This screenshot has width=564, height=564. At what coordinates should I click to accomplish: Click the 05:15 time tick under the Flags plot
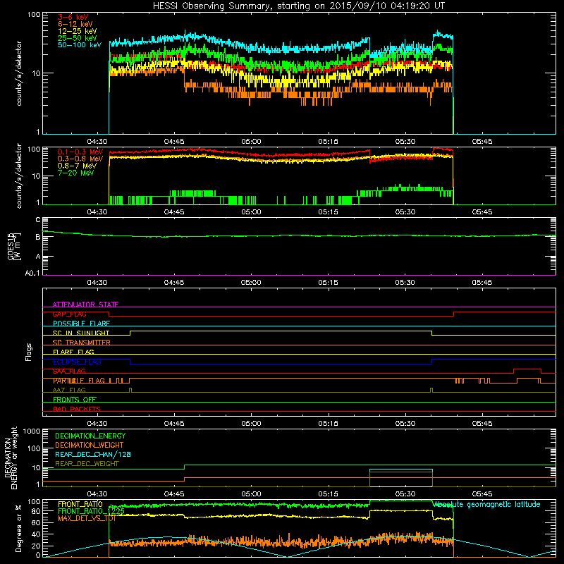[x=328, y=424]
